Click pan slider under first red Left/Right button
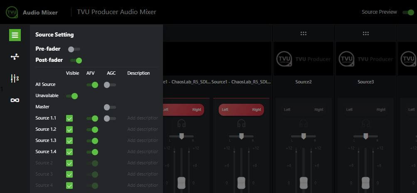 pos(181,136)
